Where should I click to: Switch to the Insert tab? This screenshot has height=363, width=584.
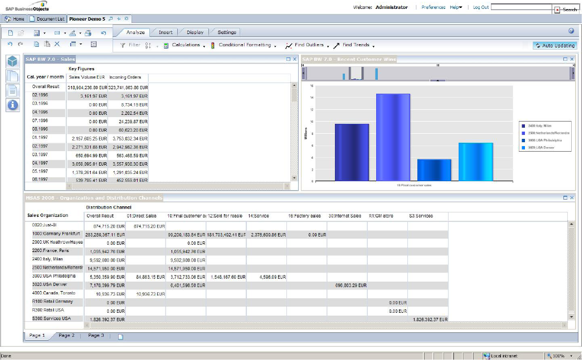point(166,32)
